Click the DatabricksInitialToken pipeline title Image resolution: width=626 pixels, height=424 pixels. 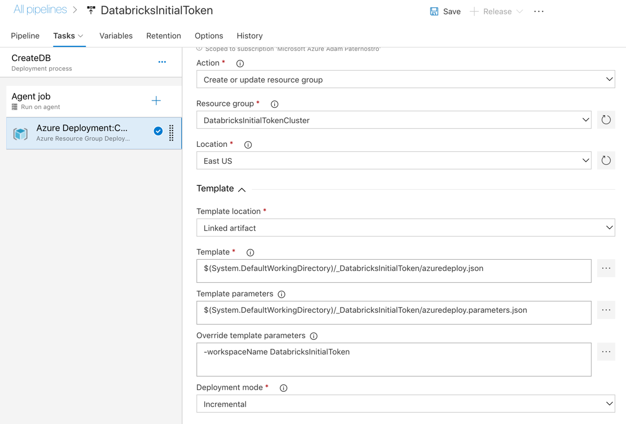tap(156, 10)
